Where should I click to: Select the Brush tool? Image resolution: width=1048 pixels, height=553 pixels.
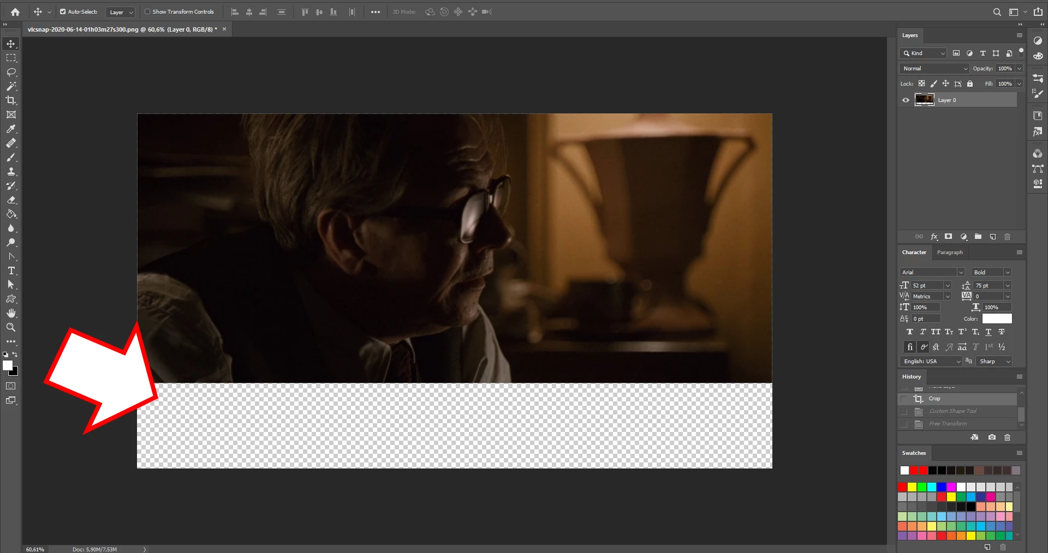tap(11, 157)
